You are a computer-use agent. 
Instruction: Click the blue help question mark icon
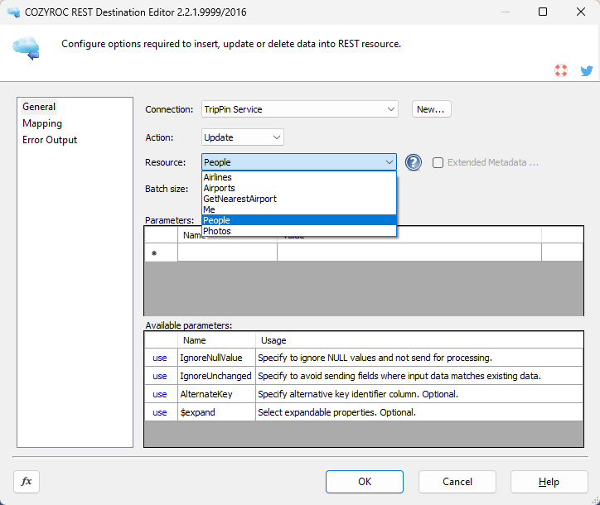coord(414,162)
